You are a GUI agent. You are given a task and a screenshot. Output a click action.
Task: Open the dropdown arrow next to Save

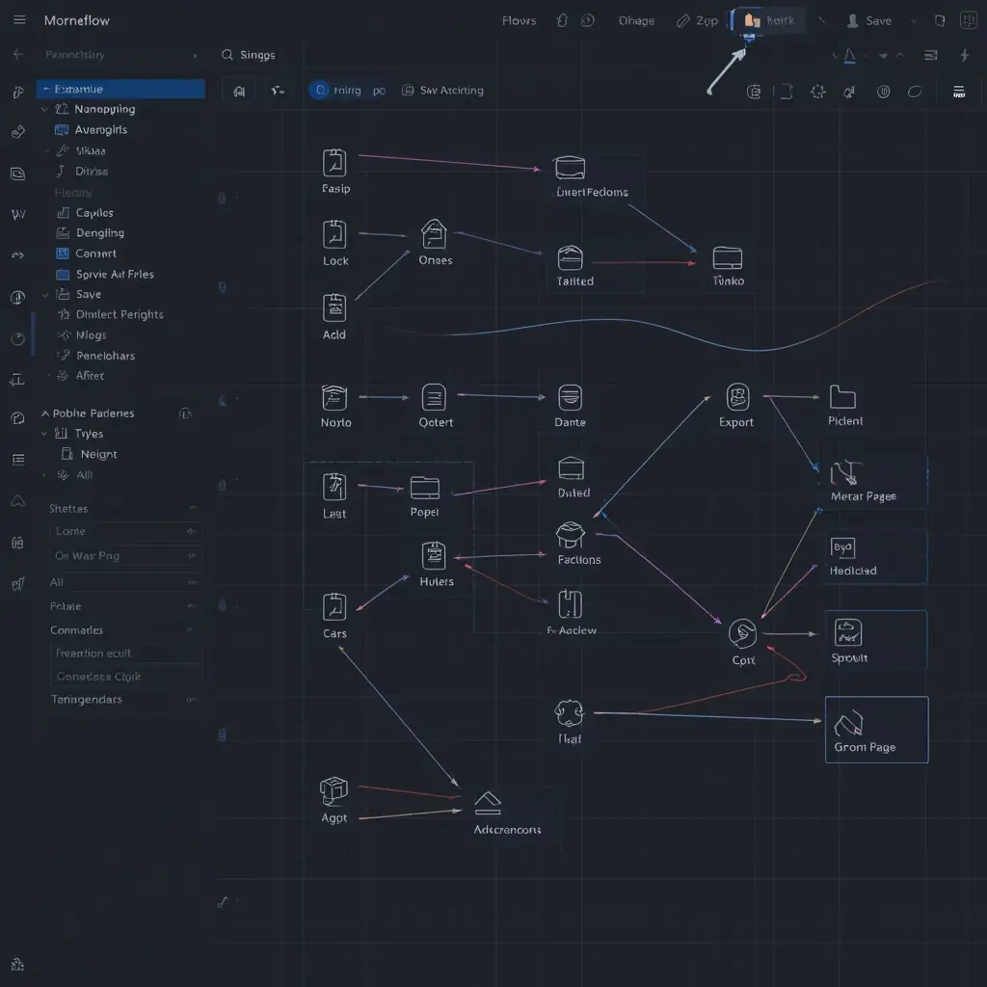(913, 20)
